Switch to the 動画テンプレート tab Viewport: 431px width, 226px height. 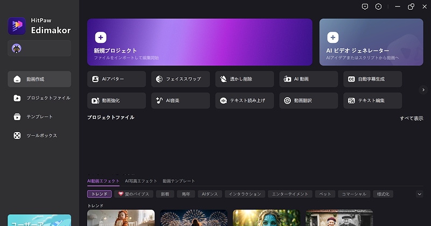(179, 181)
